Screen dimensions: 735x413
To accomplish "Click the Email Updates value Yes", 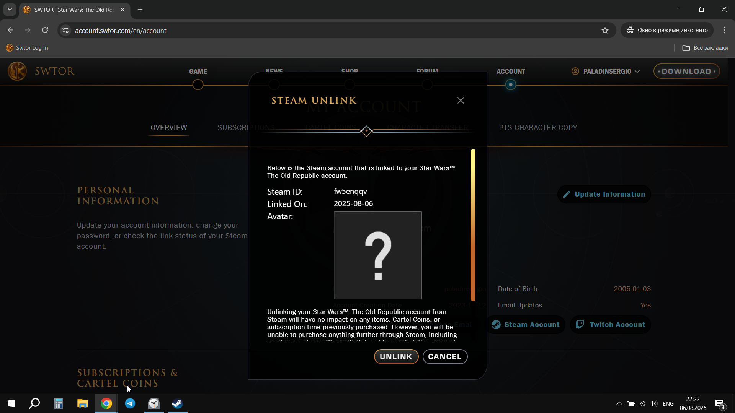I will click(645, 305).
